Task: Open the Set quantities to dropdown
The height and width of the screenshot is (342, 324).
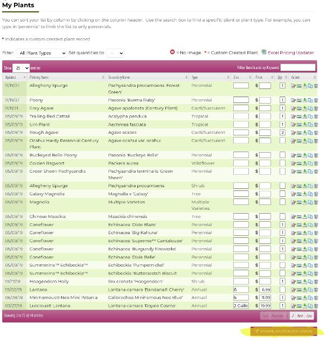Action: [x=115, y=53]
